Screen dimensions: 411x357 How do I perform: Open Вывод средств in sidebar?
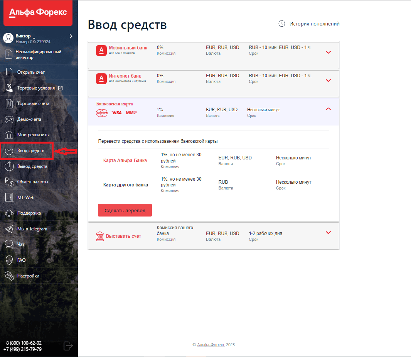click(x=32, y=166)
